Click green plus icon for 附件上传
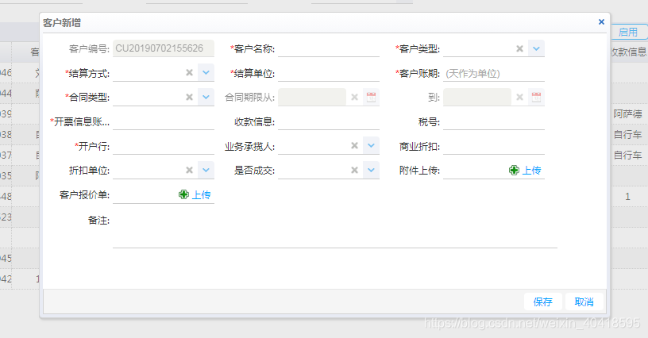This screenshot has width=648, height=338. click(514, 170)
